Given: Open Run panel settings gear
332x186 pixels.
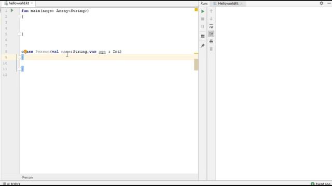Looking at the screenshot, I should (x=322, y=3).
